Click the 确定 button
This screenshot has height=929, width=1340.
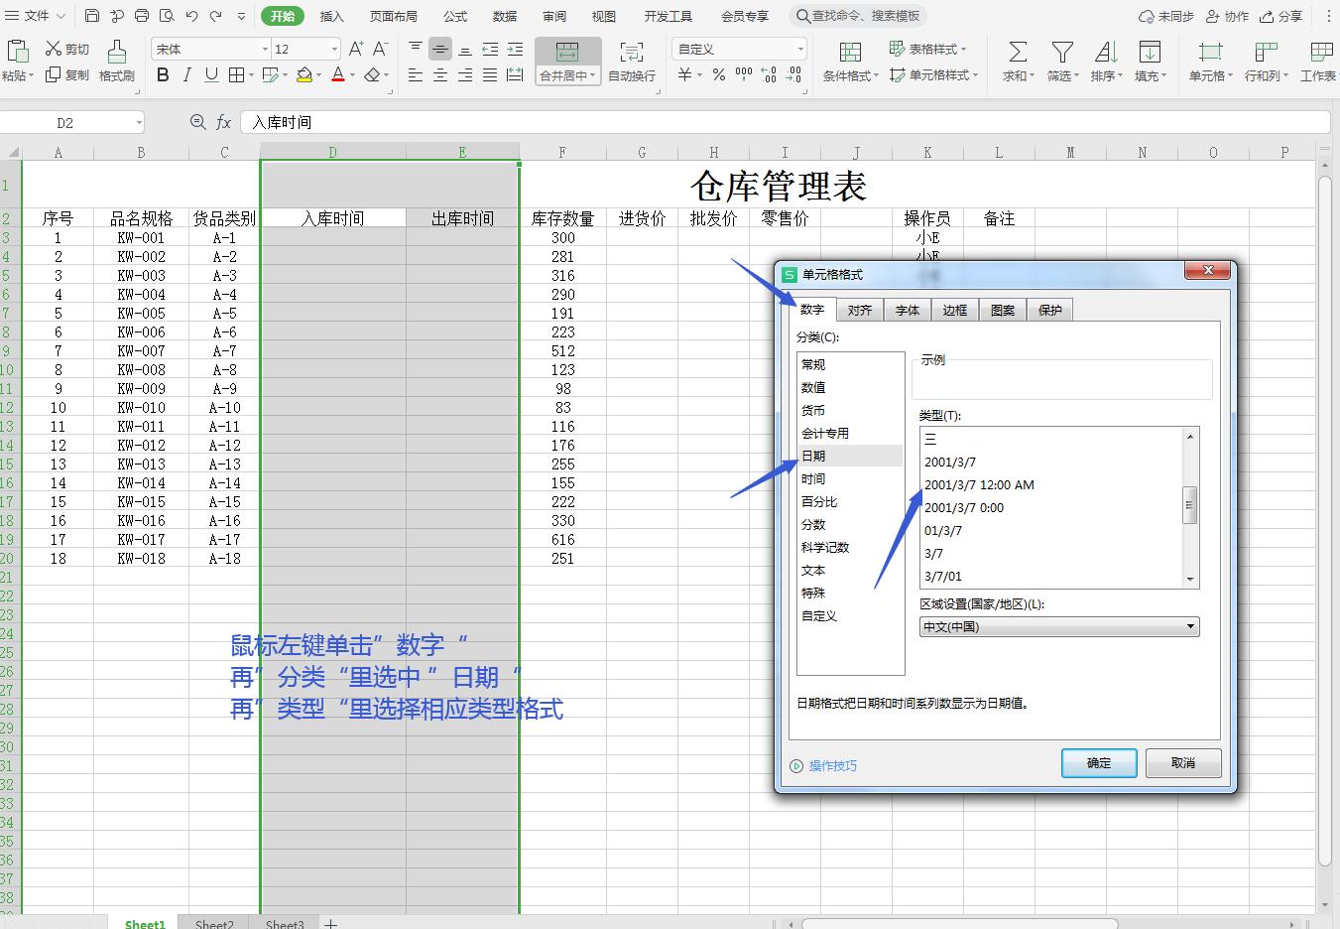coord(1099,763)
